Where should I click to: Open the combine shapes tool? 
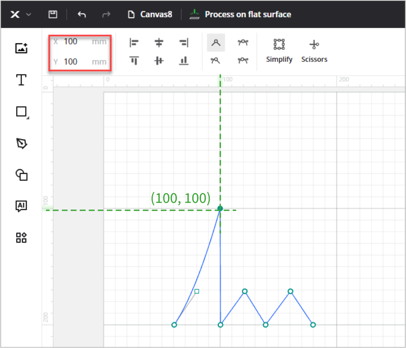tap(21, 175)
